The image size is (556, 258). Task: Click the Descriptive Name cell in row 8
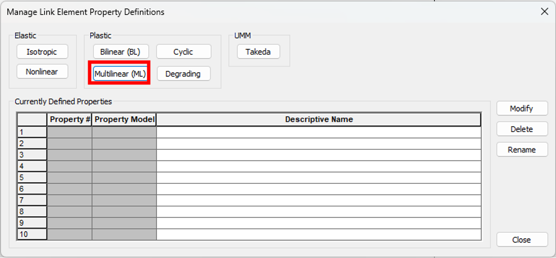click(x=319, y=211)
